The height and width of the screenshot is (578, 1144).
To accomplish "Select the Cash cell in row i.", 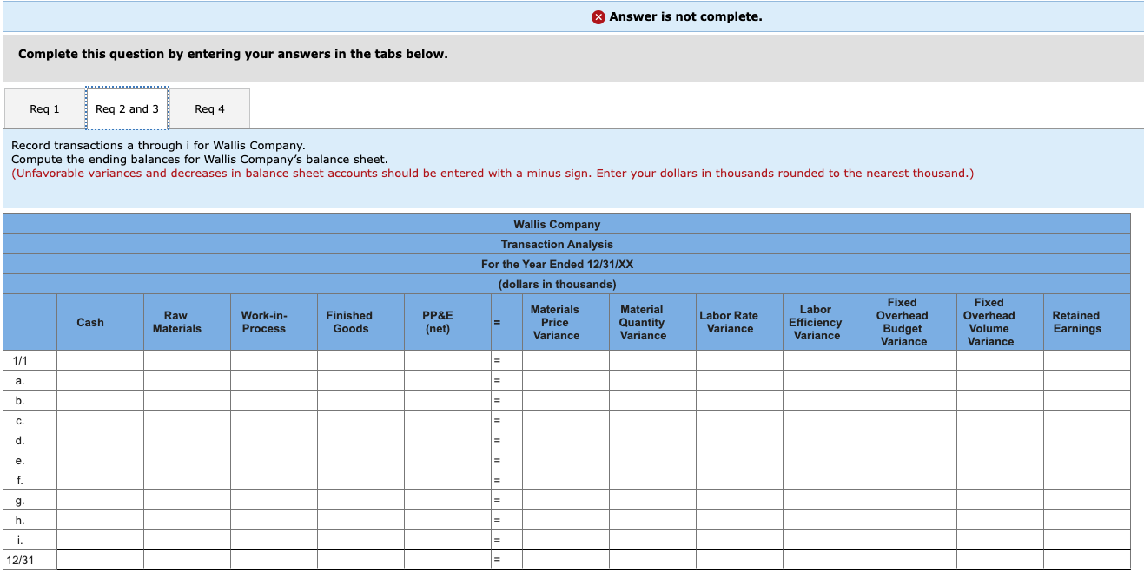I will (101, 540).
